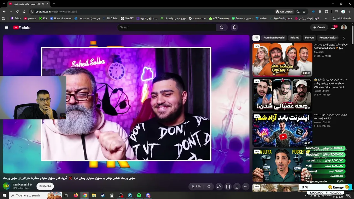Open the Chrome apps grid shortcut

(x=4, y=19)
